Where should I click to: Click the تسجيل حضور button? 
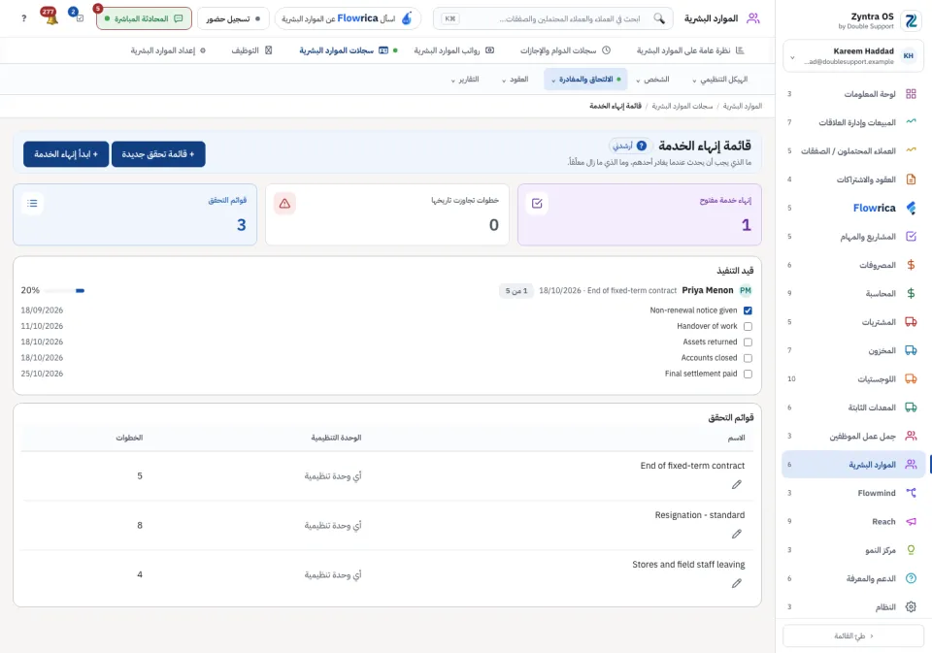(233, 18)
